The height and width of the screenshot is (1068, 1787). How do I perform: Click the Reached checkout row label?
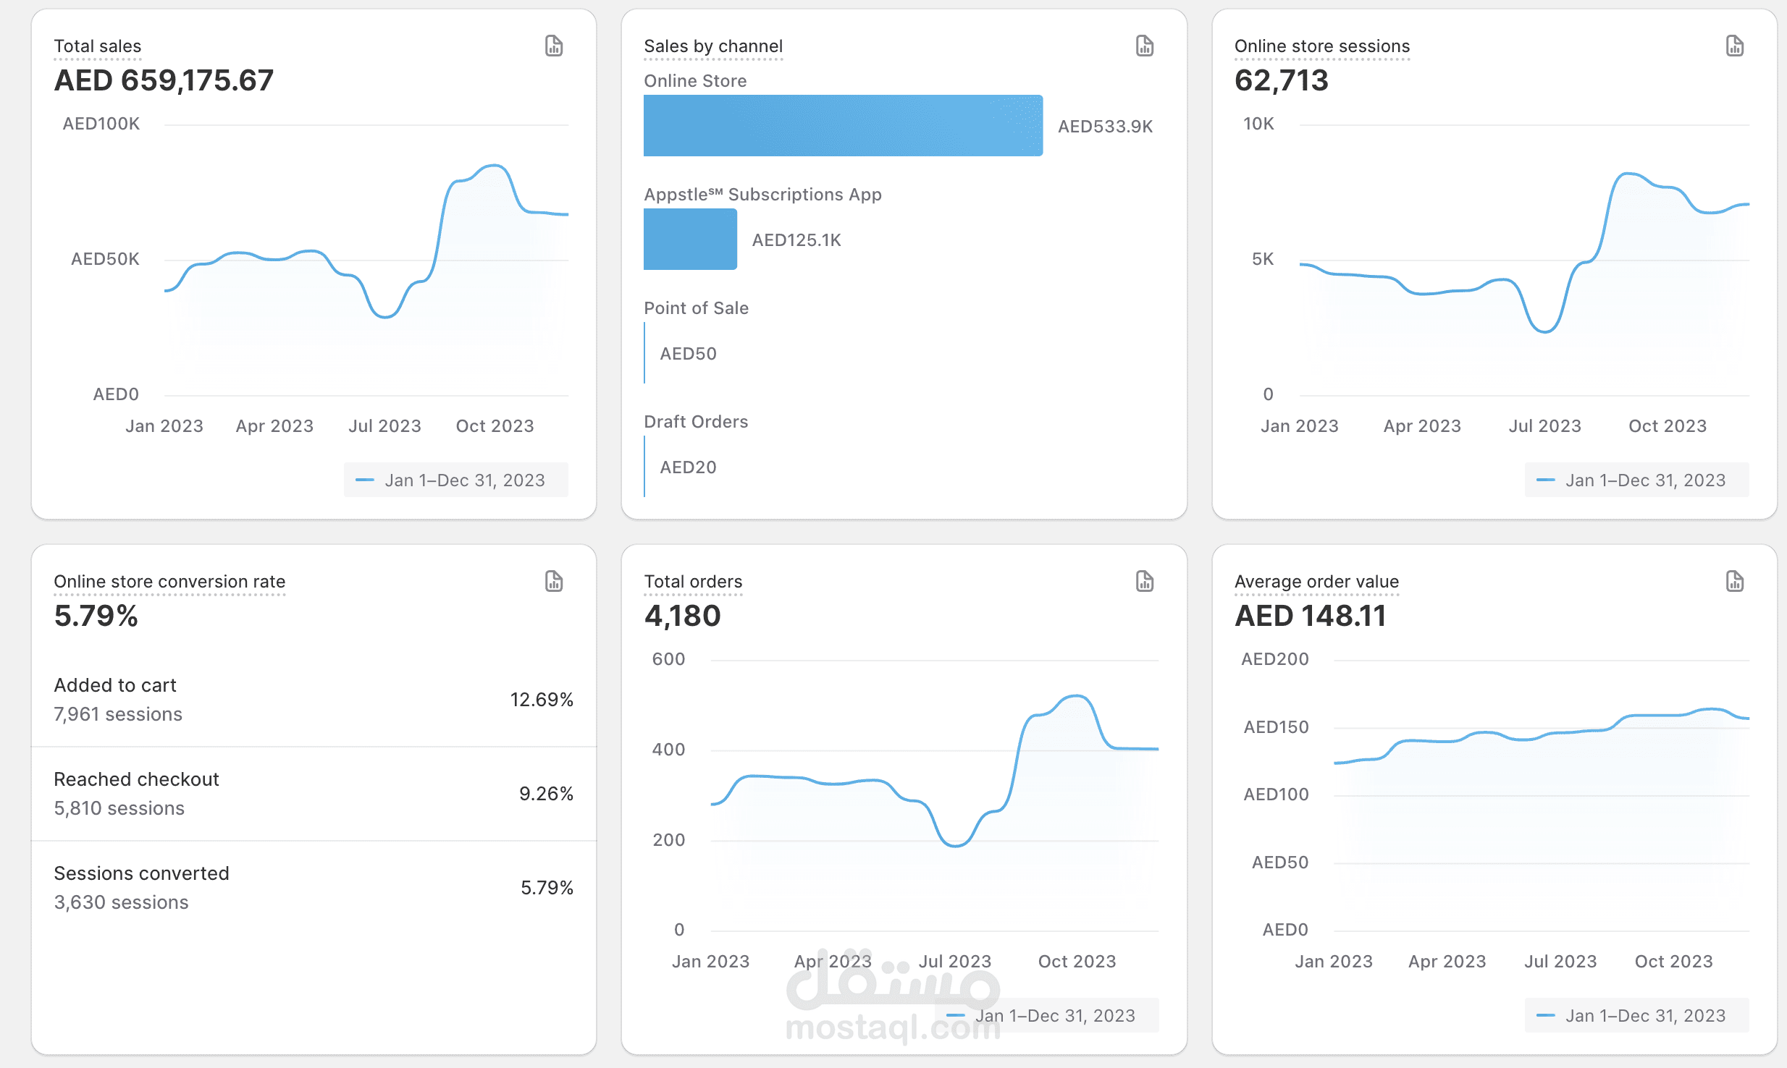coord(136,779)
